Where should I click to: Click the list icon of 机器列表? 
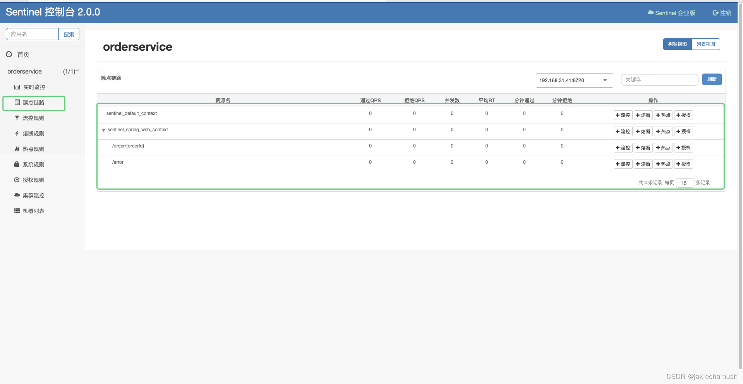(x=17, y=211)
